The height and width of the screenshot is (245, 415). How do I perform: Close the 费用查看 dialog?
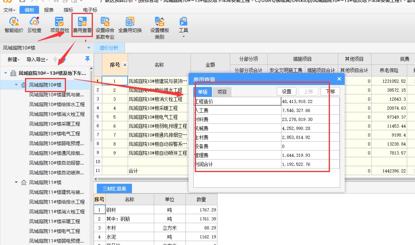click(339, 79)
